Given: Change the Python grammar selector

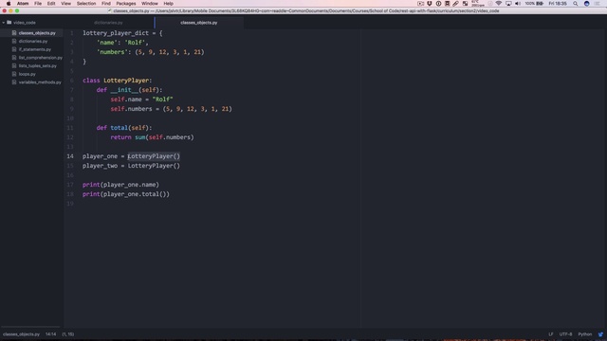Looking at the screenshot, I should click(585, 334).
